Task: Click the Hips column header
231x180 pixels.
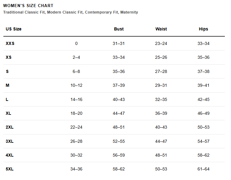Action: click(203, 29)
